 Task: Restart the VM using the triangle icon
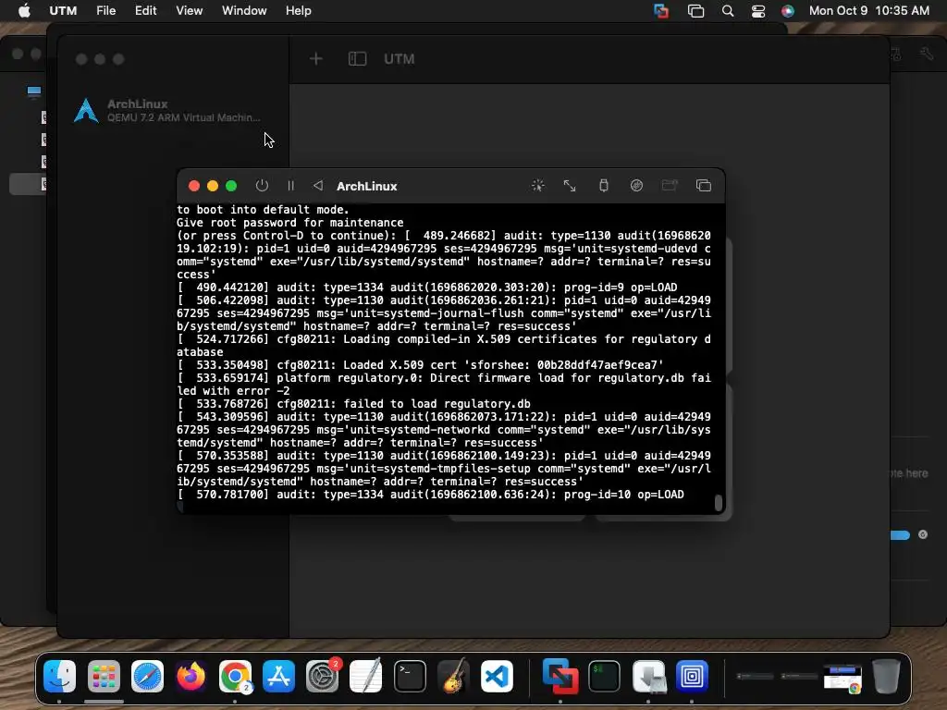(318, 185)
